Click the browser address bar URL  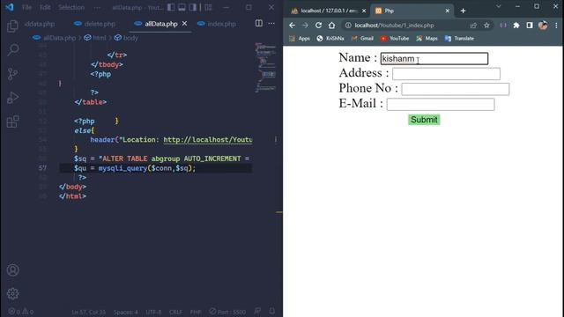pyautogui.click(x=394, y=26)
